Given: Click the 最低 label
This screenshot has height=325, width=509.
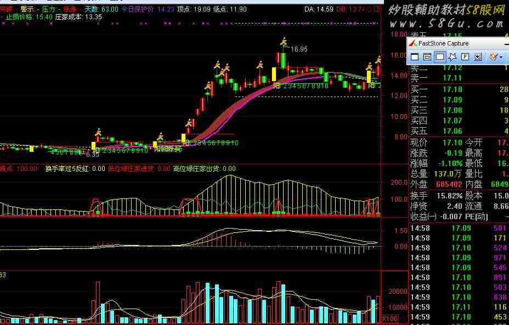Looking at the screenshot, I should [x=473, y=163].
